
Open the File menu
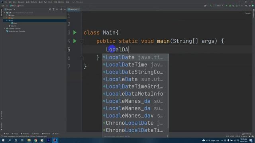click(6, 2)
